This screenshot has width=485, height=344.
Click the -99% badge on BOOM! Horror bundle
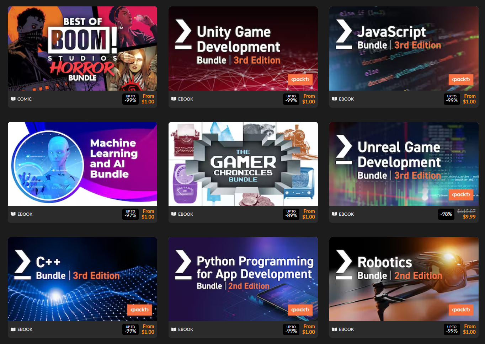130,99
